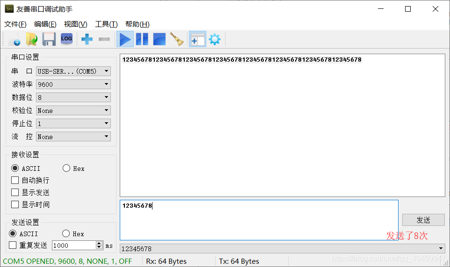Open the 视图(V) menu

click(75, 24)
